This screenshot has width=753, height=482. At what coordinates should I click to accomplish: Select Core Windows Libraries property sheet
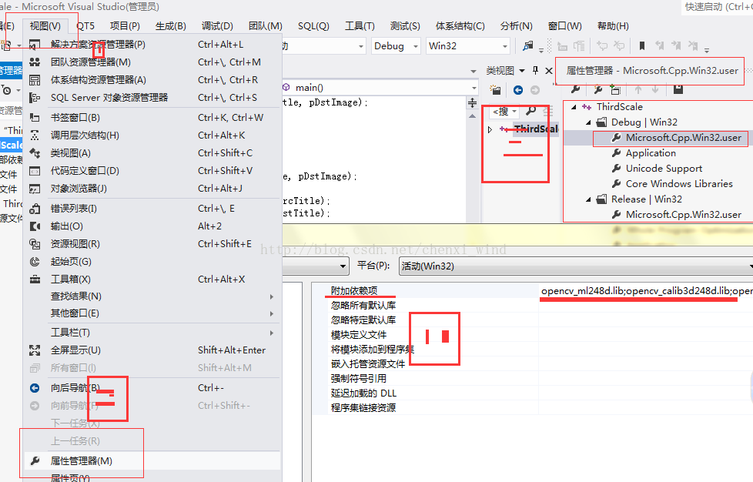click(679, 184)
